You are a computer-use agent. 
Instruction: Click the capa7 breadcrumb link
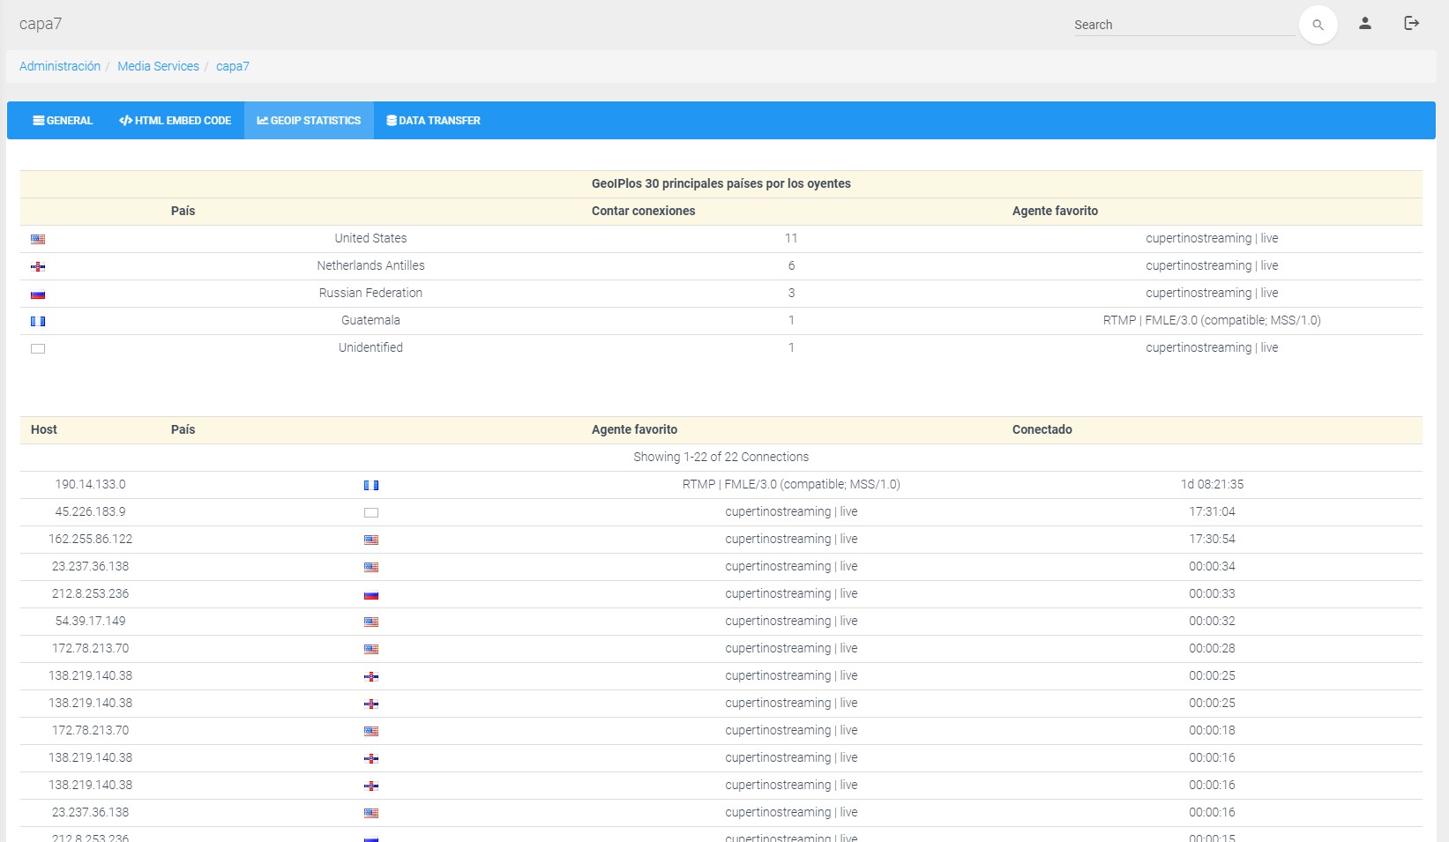click(x=233, y=66)
